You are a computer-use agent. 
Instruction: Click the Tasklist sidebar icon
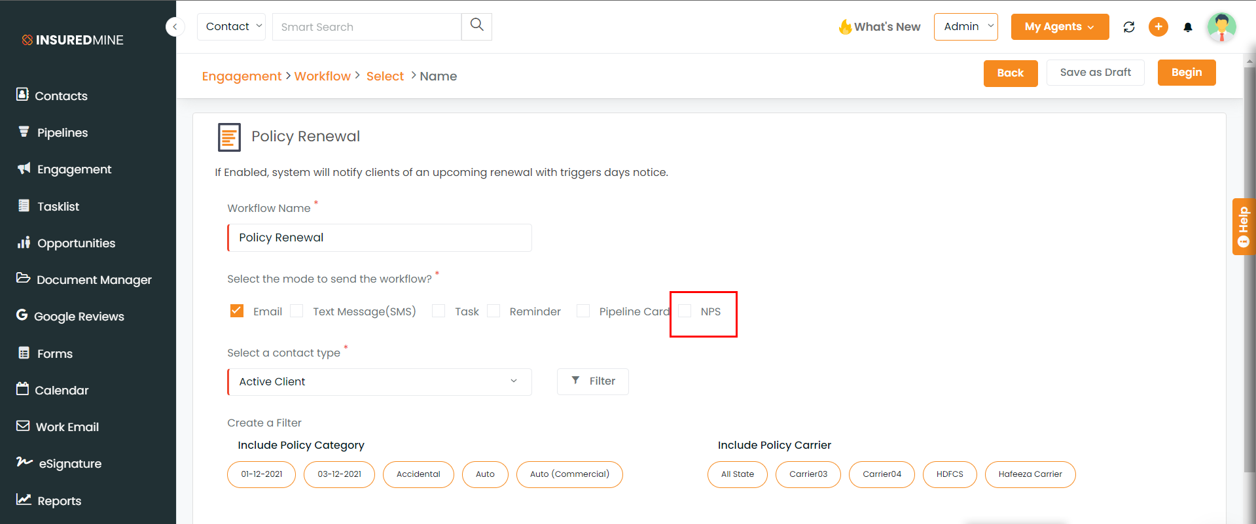tap(24, 205)
